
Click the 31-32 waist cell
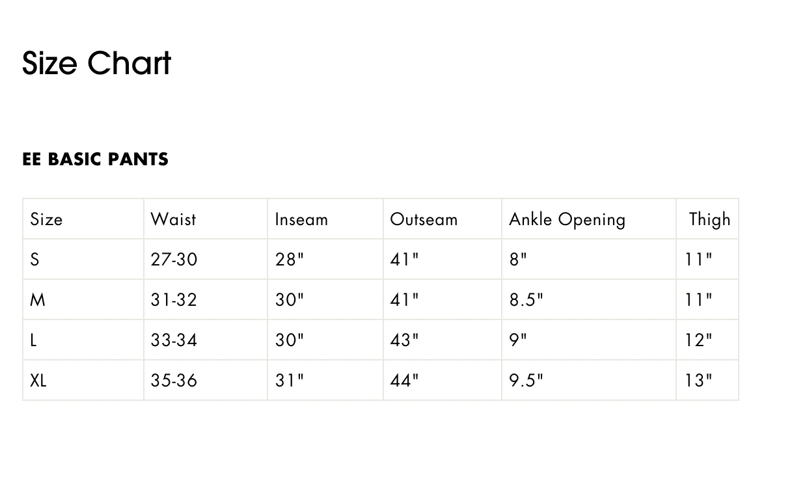click(x=174, y=300)
